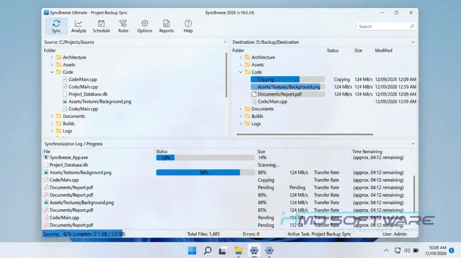Expand source Architecture folder

pos(52,57)
